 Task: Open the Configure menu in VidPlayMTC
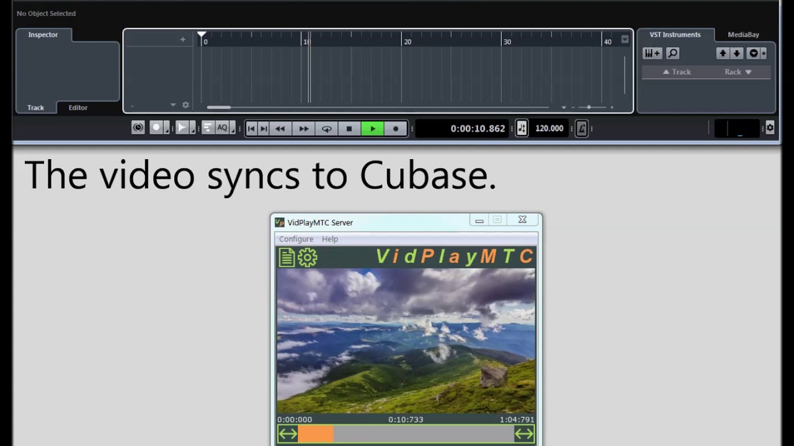coord(296,239)
